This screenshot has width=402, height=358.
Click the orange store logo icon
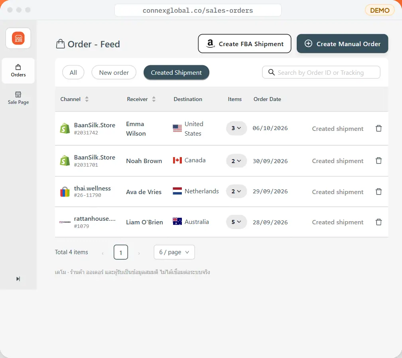(x=18, y=38)
